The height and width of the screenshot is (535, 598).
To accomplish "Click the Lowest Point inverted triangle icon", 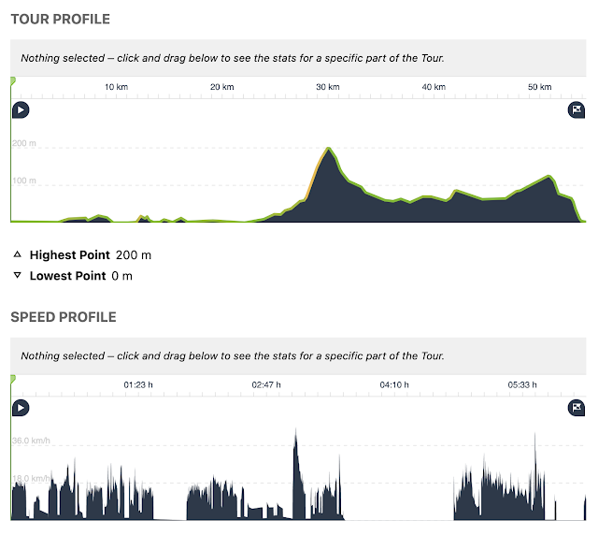I will point(17,275).
